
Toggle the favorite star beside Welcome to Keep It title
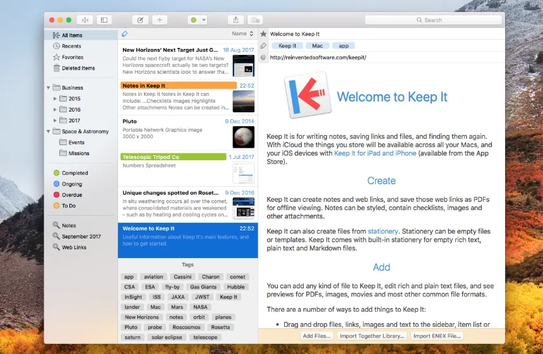click(x=263, y=34)
